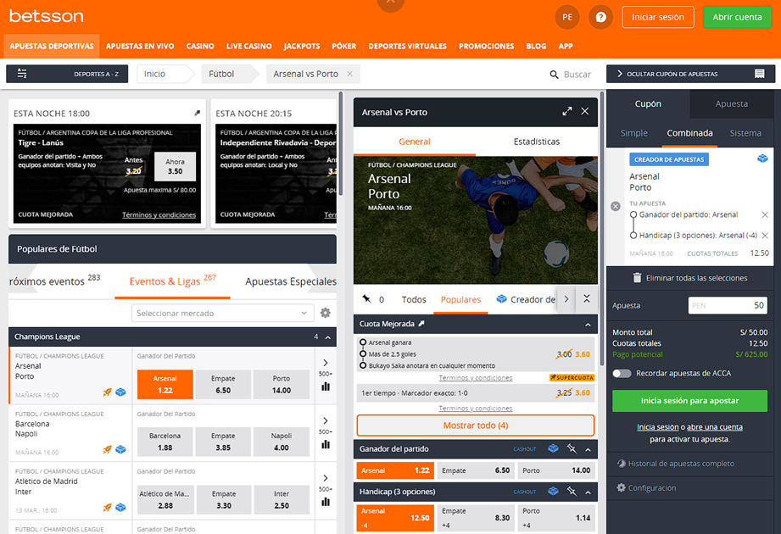Click the pinned bets pin icon in the match panel

click(366, 298)
